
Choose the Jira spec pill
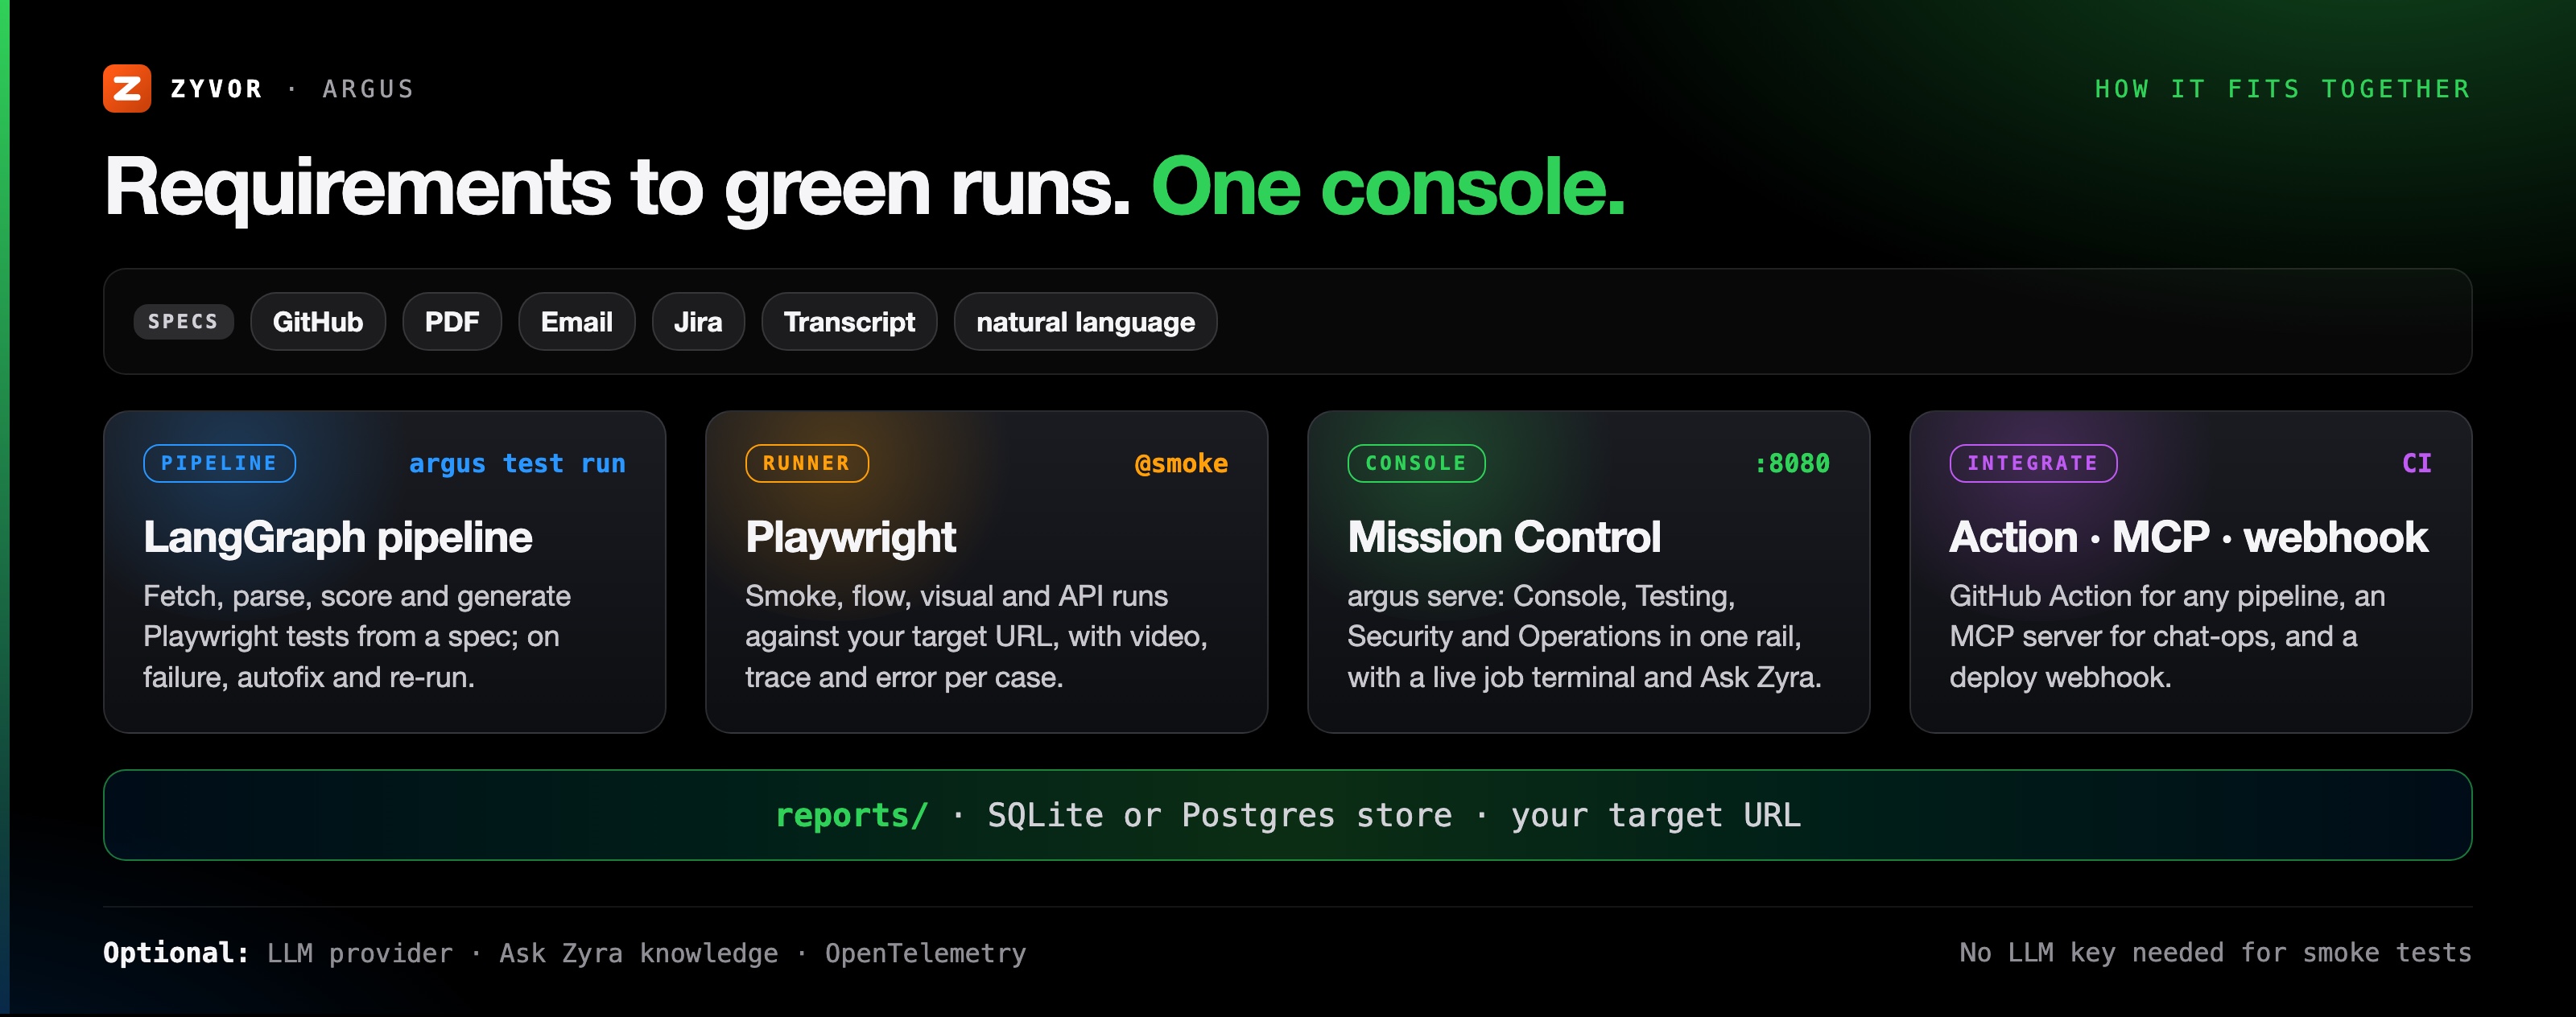tap(698, 322)
